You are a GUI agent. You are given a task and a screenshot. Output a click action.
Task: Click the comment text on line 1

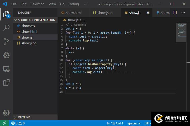(76, 25)
